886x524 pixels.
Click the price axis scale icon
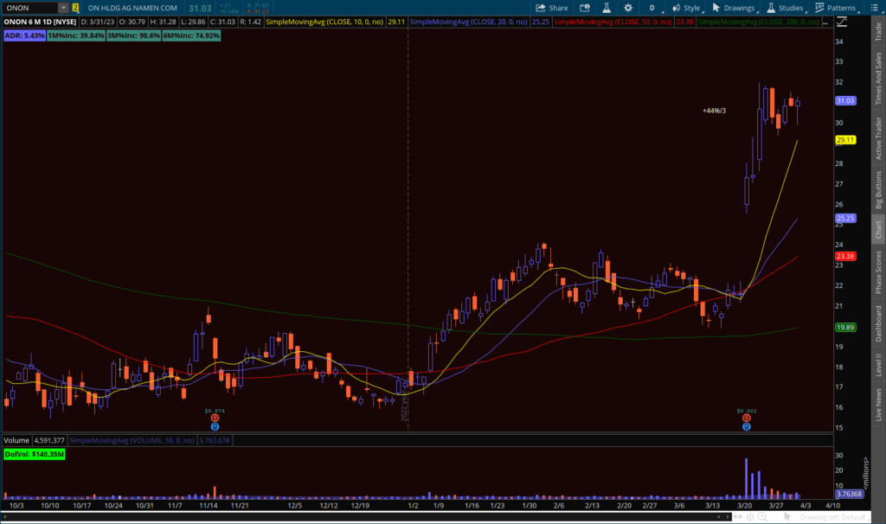841,22
